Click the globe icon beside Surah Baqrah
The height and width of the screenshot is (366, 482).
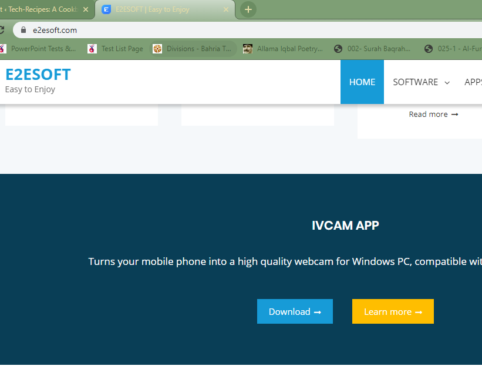[x=338, y=49]
